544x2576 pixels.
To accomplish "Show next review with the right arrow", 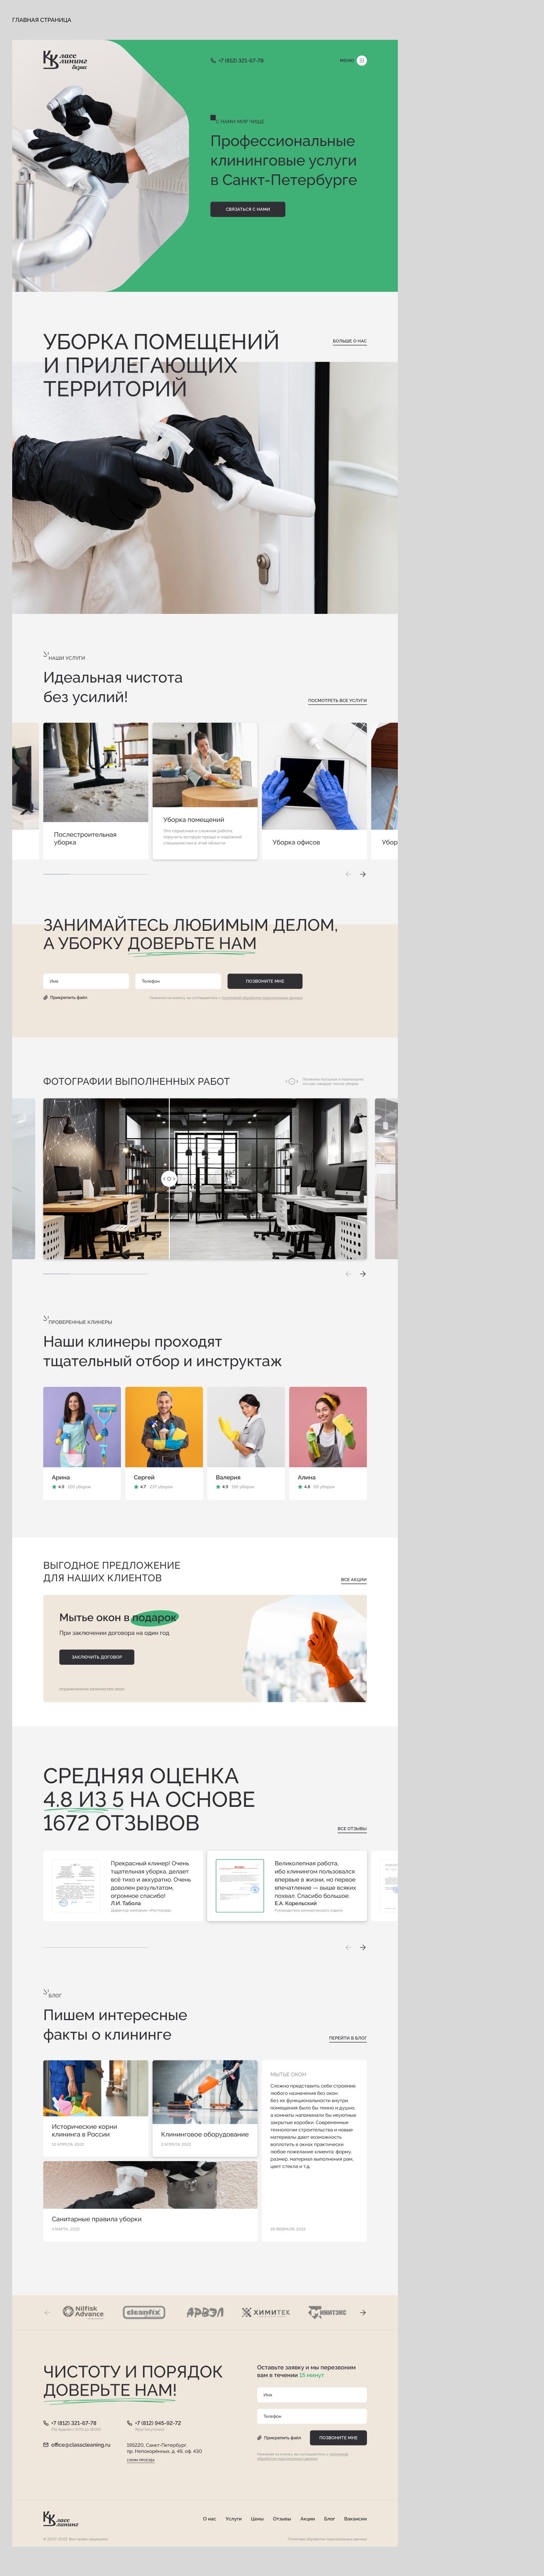I will coord(363,1947).
